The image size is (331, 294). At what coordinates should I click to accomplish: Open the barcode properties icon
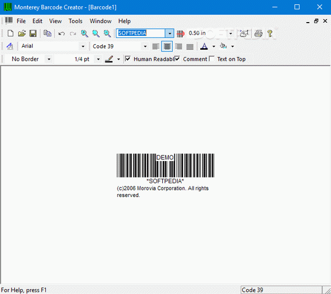pyautogui.click(x=244, y=33)
